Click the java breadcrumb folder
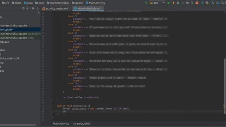226x127 pixels. tap(28, 3)
